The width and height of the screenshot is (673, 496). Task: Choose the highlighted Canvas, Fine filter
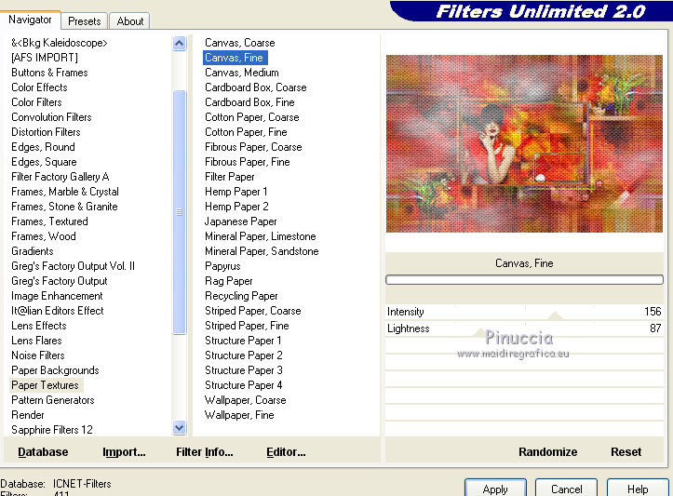click(235, 58)
